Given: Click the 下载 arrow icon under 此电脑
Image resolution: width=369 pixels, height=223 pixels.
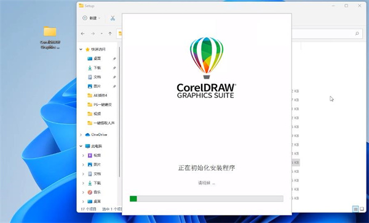Looking at the screenshot, I should [x=90, y=183].
